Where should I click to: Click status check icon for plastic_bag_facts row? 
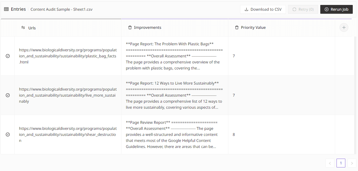[x=8, y=56]
